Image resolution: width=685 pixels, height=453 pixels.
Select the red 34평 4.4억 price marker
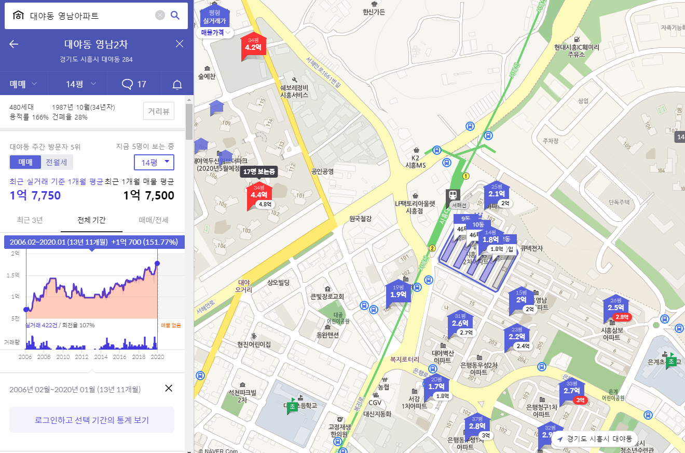[259, 194]
